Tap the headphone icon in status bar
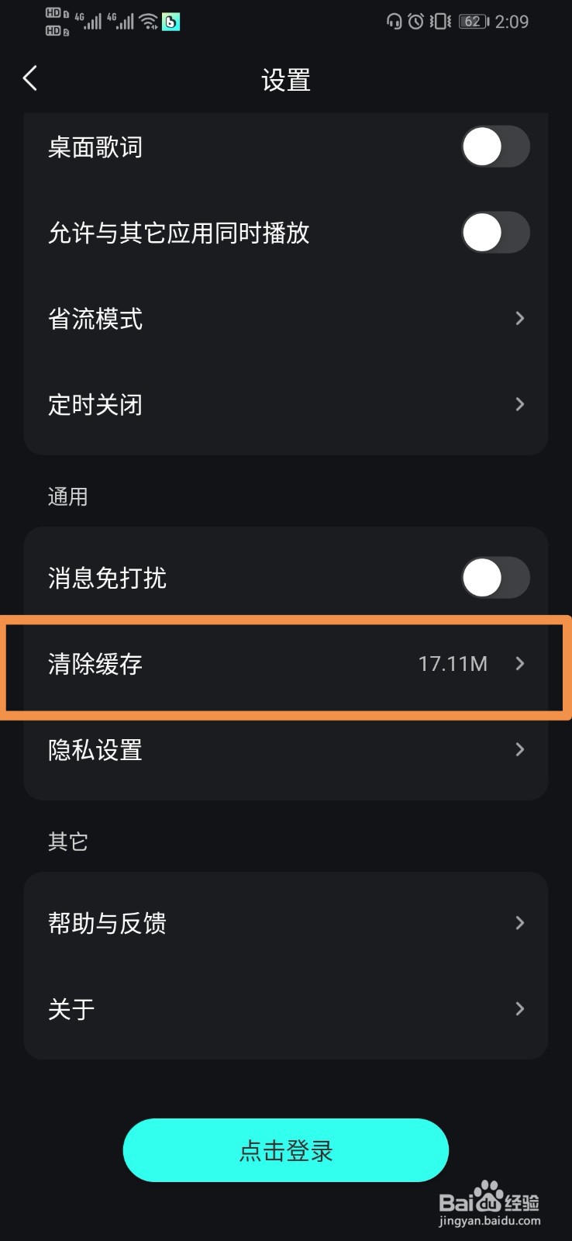The image size is (572, 1241). point(395,22)
